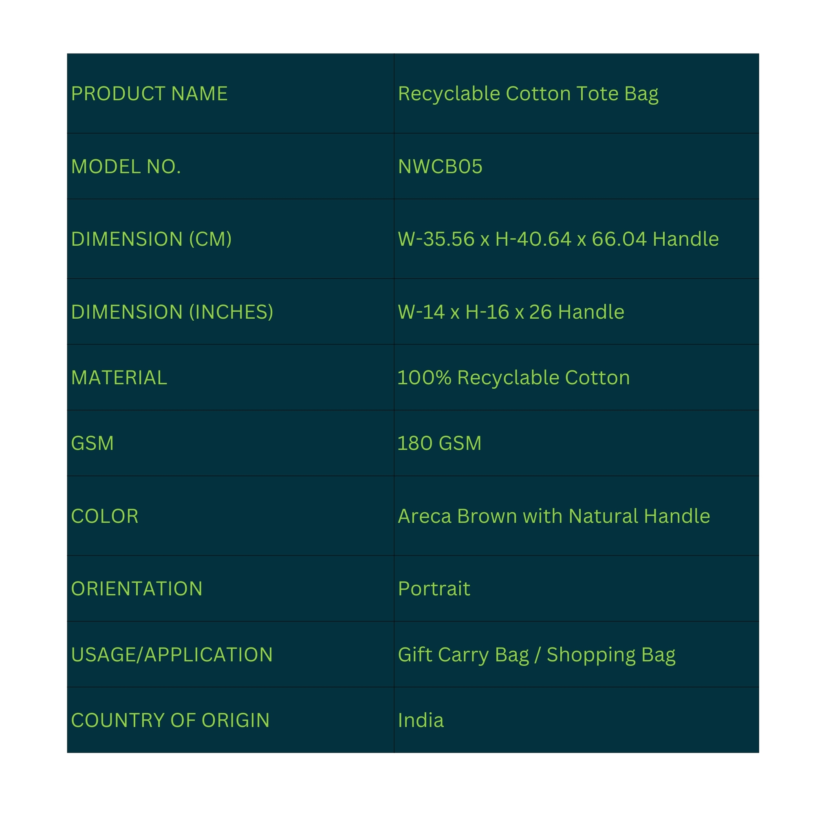This screenshot has width=815, height=815.
Task: Click the ORIENTATION label
Action: [x=137, y=589]
